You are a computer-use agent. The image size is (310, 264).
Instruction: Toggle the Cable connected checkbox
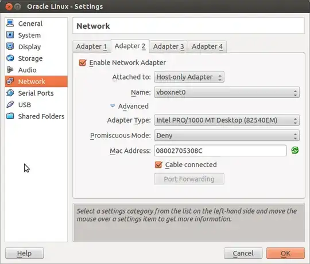coord(158,164)
